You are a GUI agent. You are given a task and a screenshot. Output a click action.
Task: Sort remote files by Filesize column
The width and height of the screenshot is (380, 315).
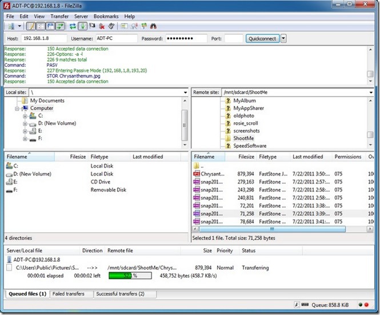(x=246, y=156)
